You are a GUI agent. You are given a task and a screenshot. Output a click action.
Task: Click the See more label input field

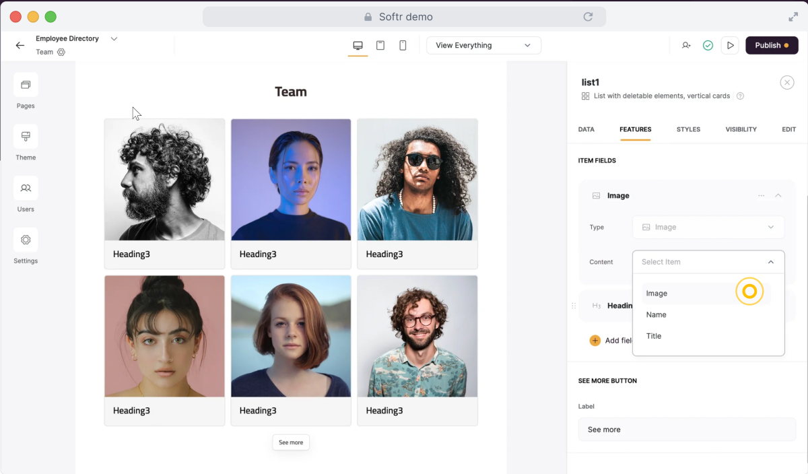click(x=687, y=430)
